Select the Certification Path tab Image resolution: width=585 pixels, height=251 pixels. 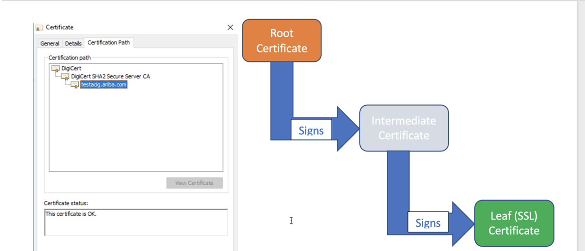109,42
